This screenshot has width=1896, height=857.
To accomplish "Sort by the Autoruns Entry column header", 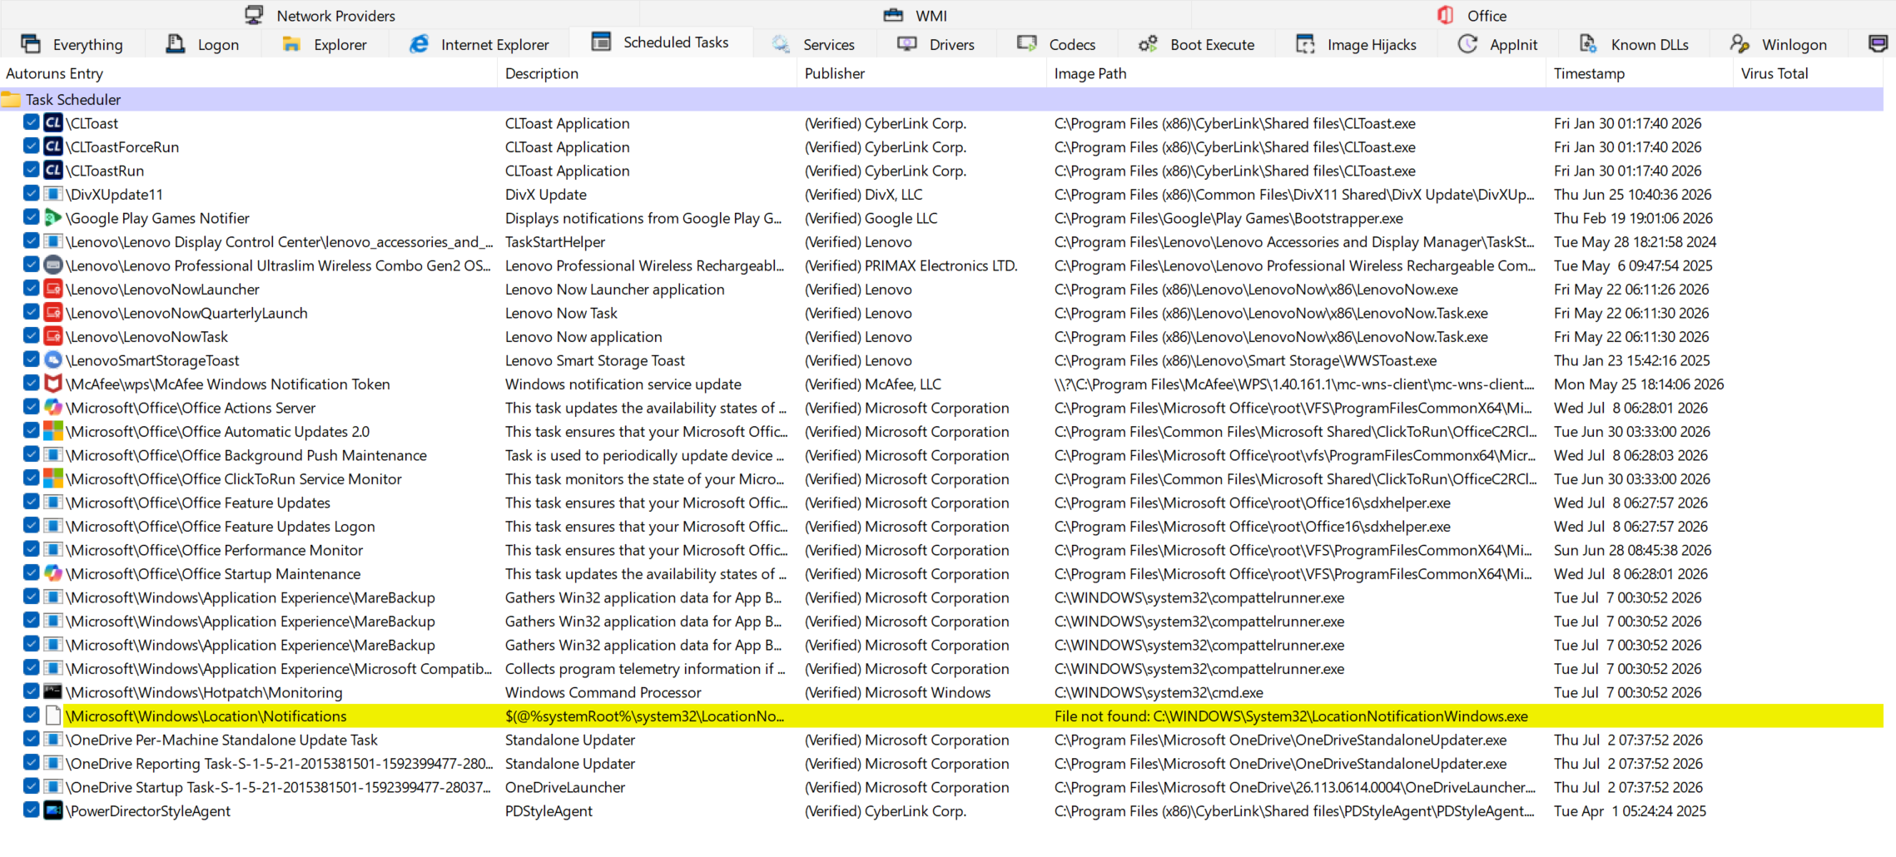I will coord(249,73).
